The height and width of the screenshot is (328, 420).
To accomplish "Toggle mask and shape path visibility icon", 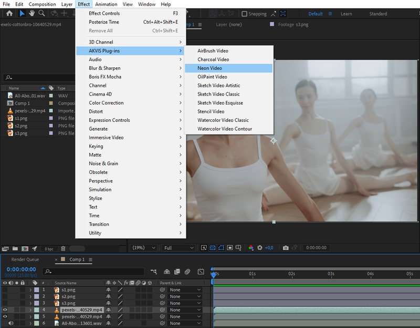I will [x=221, y=248].
